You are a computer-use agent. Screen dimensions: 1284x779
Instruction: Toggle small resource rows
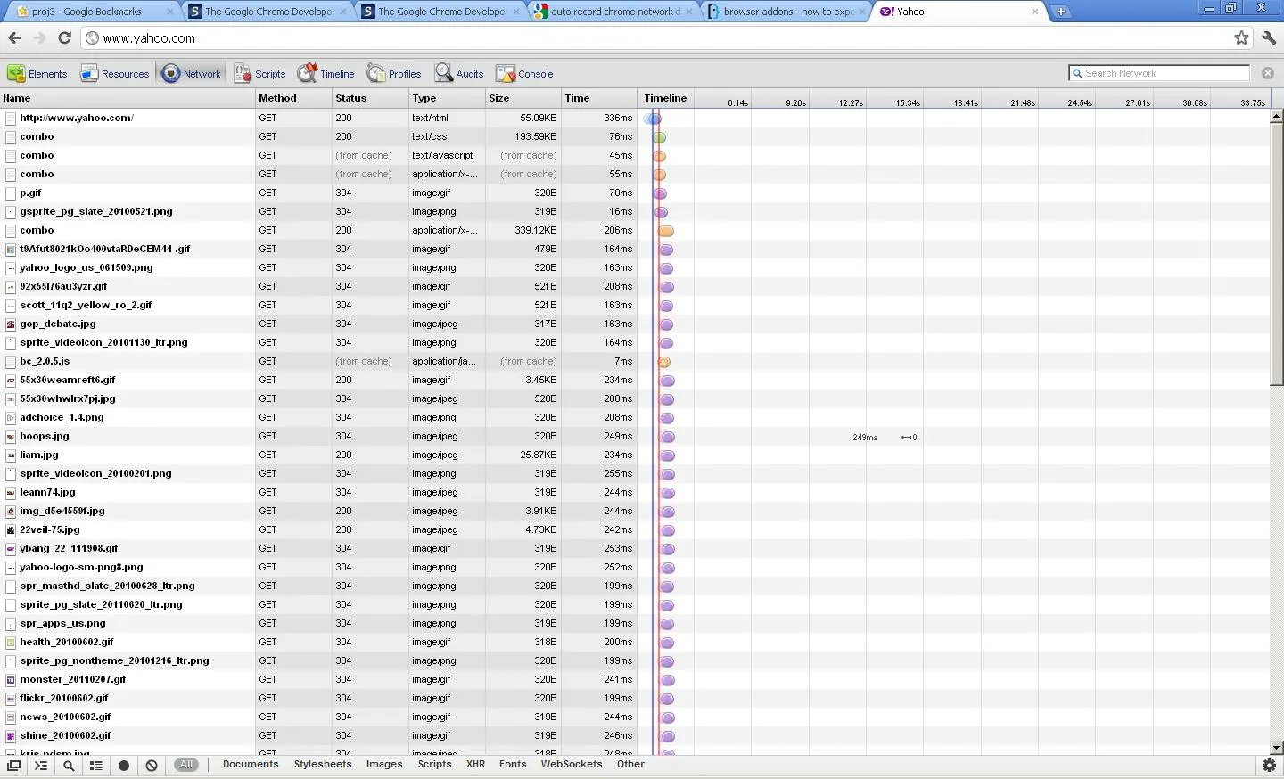[96, 766]
